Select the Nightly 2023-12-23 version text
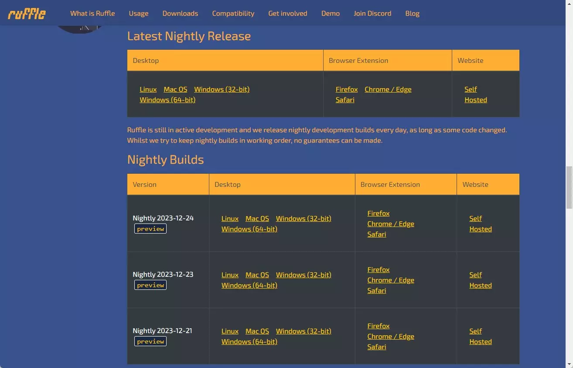 point(163,274)
